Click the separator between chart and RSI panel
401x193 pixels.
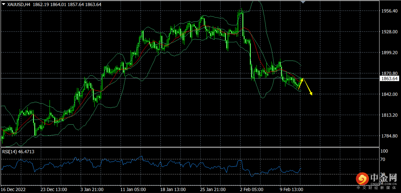click(190, 147)
